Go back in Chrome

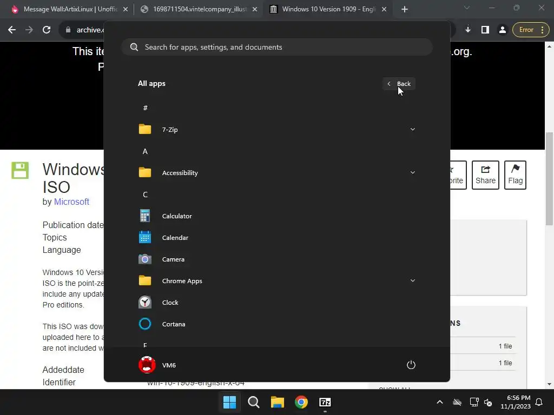click(12, 30)
